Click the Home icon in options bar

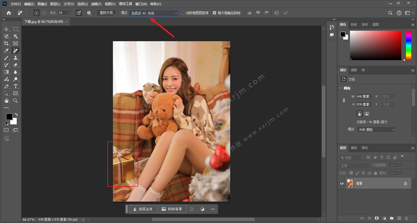pos(9,13)
